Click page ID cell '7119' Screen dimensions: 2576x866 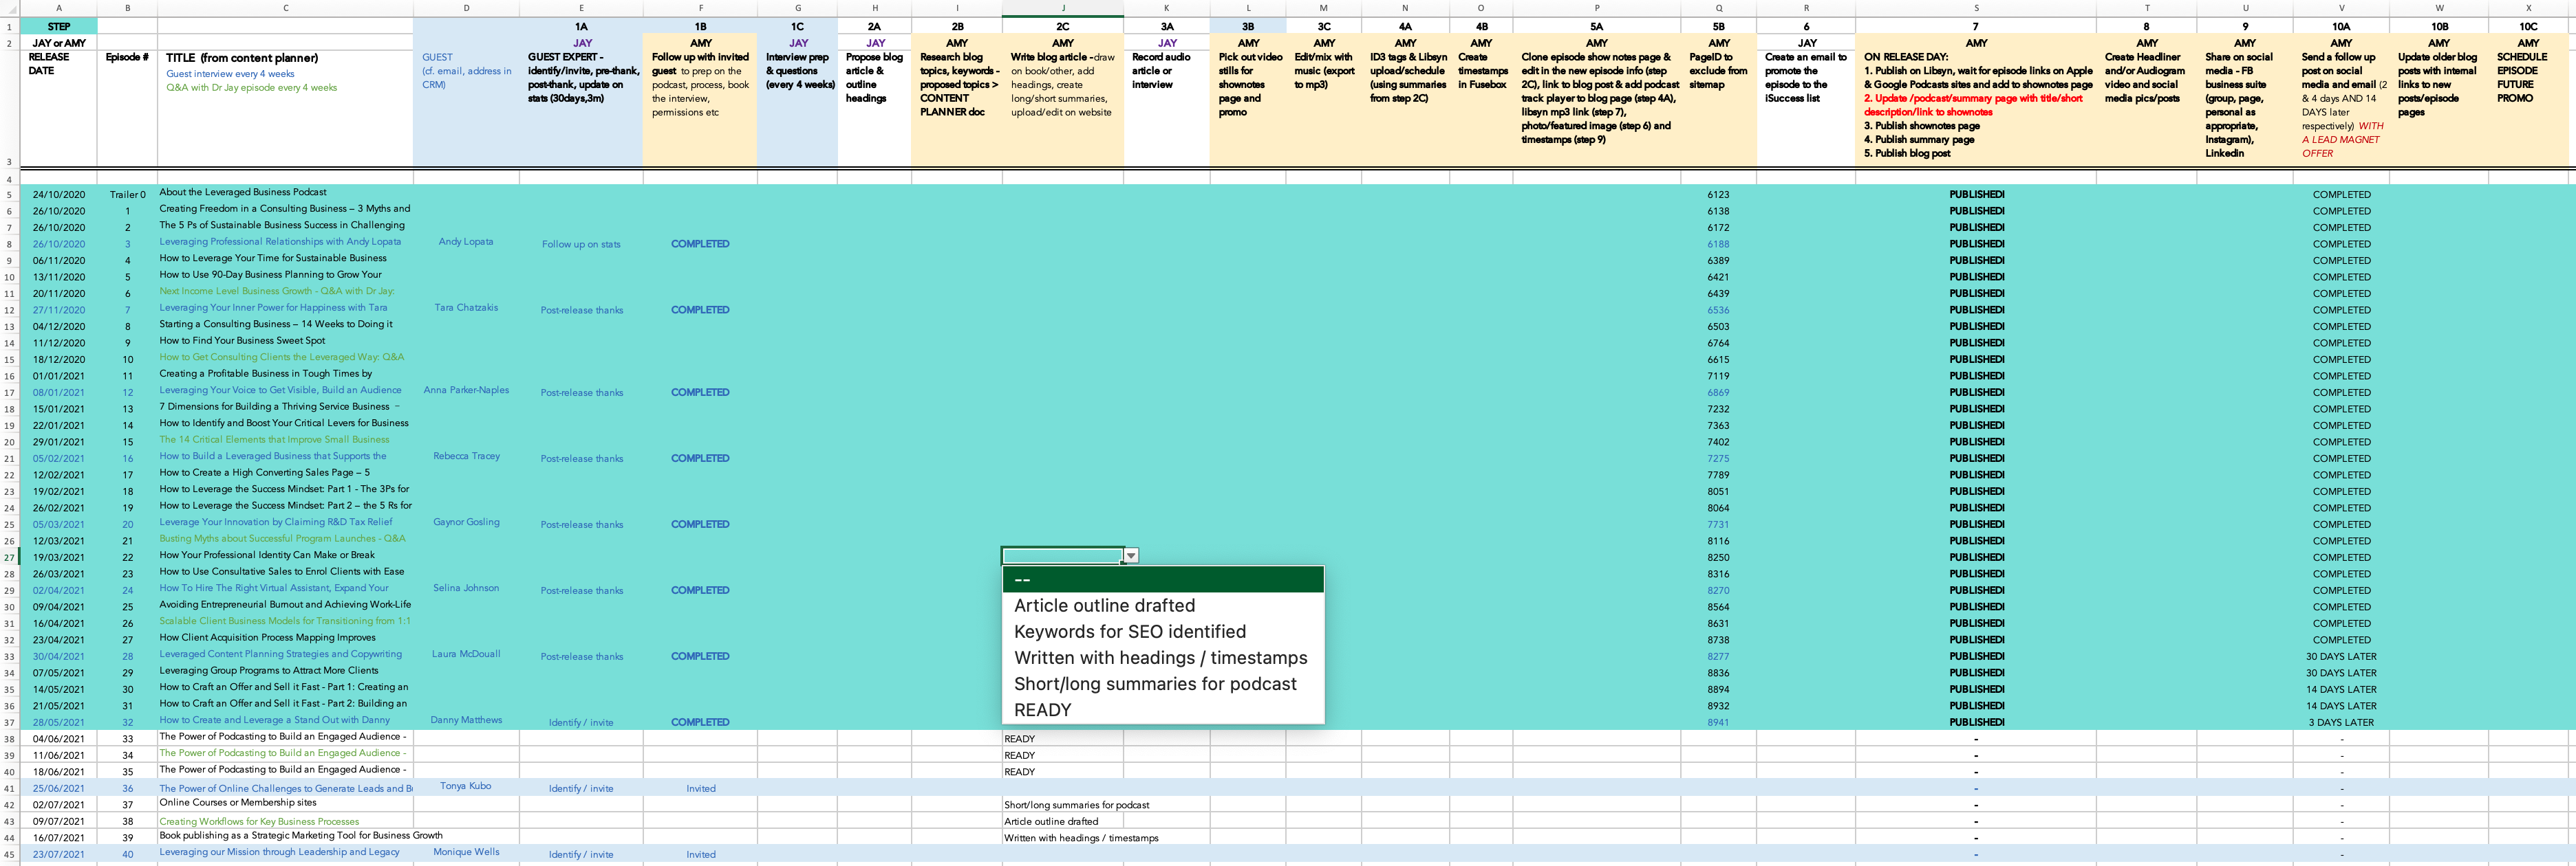point(1718,377)
